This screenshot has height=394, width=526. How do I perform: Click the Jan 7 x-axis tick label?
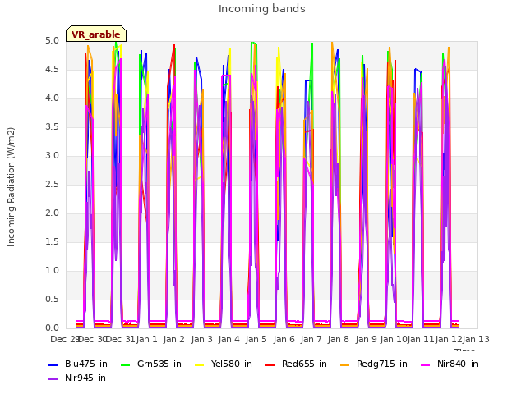(311, 339)
